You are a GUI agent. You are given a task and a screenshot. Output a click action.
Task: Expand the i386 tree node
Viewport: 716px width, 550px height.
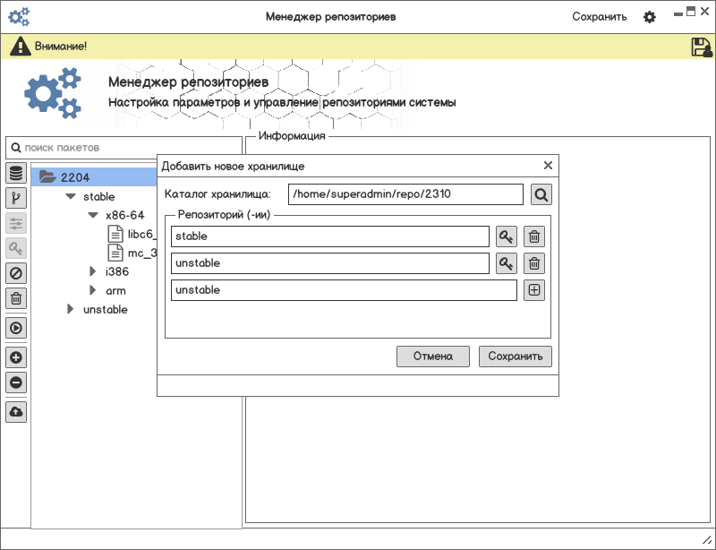[93, 271]
